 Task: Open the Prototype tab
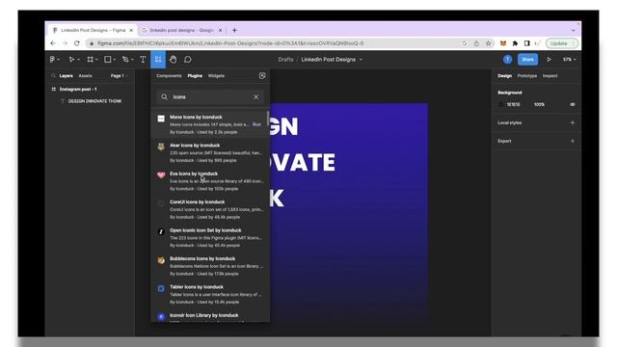click(x=527, y=75)
